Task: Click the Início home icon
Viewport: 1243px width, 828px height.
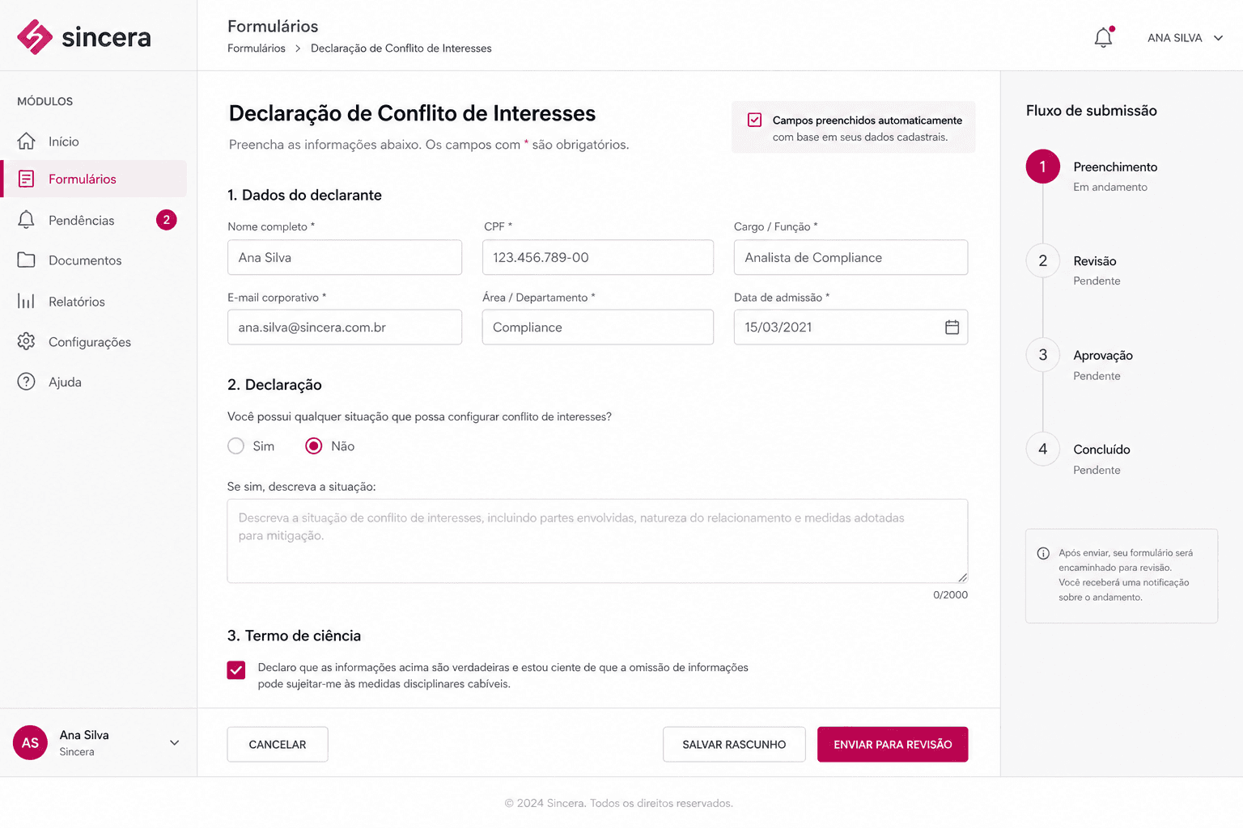Action: (26, 141)
